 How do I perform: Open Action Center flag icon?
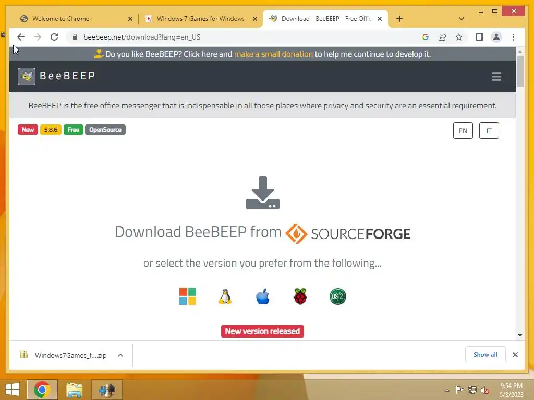(x=459, y=390)
